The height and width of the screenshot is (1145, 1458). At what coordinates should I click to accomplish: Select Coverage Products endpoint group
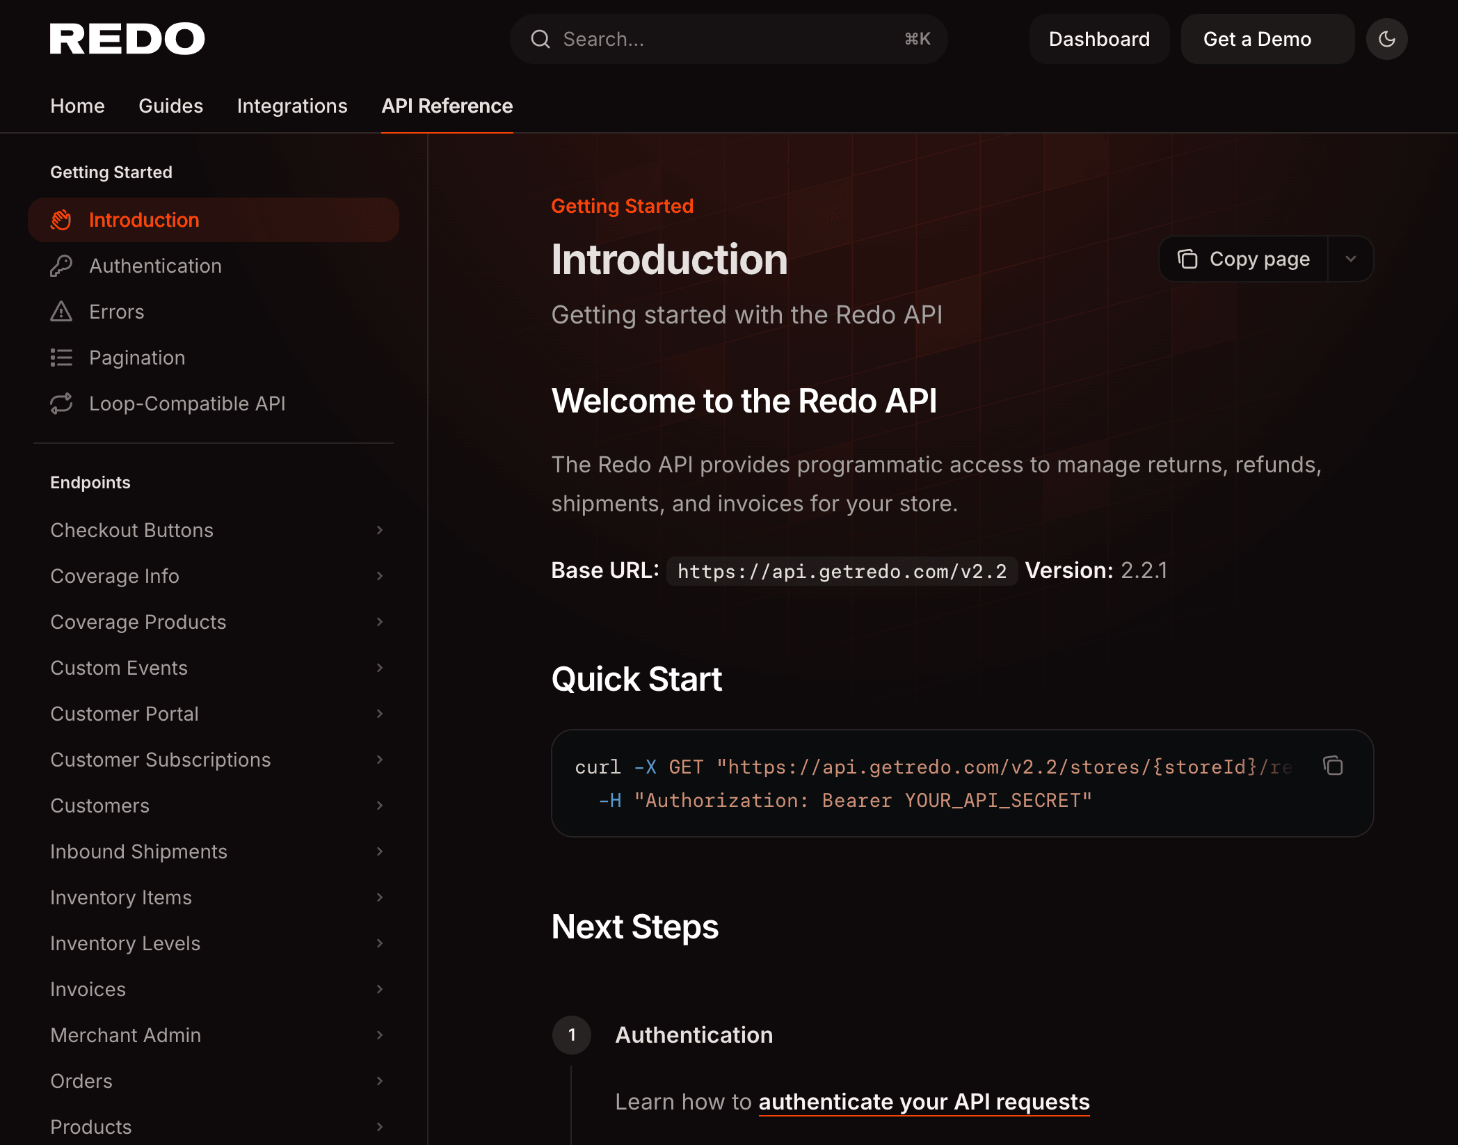point(214,622)
